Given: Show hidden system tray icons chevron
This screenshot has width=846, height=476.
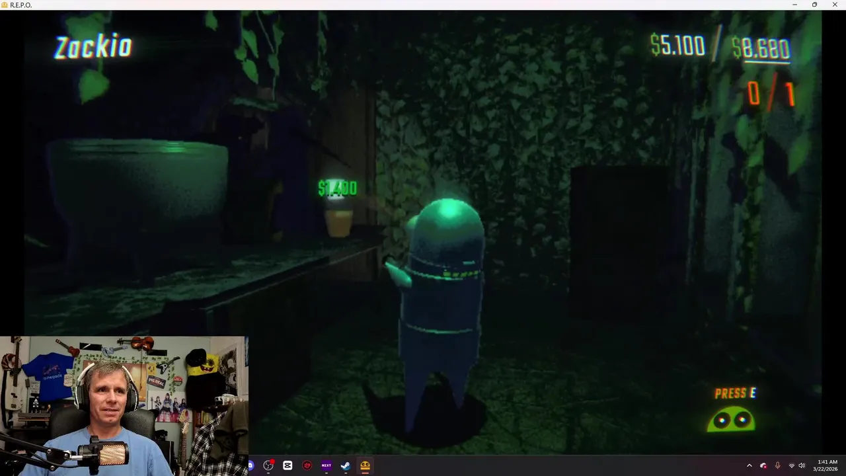Looking at the screenshot, I should coord(749,465).
